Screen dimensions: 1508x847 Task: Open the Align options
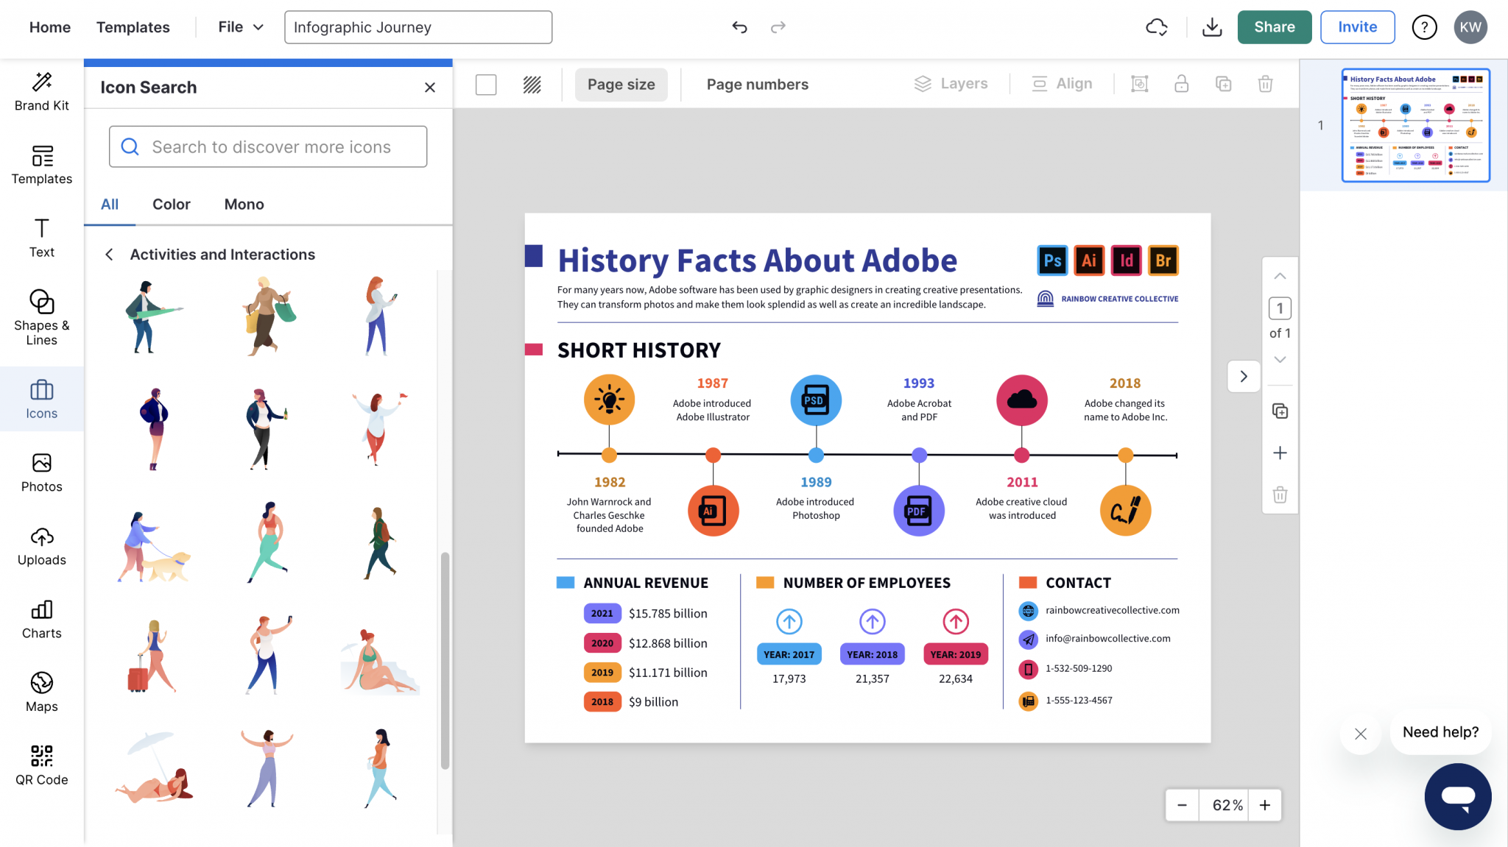1061,83
